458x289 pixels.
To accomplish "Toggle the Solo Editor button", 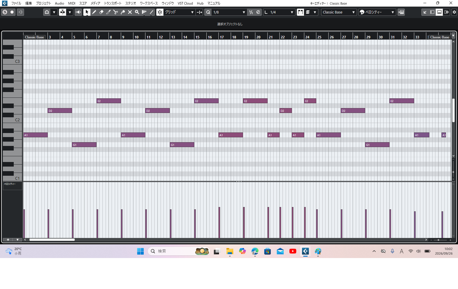I will [x=5, y=12].
